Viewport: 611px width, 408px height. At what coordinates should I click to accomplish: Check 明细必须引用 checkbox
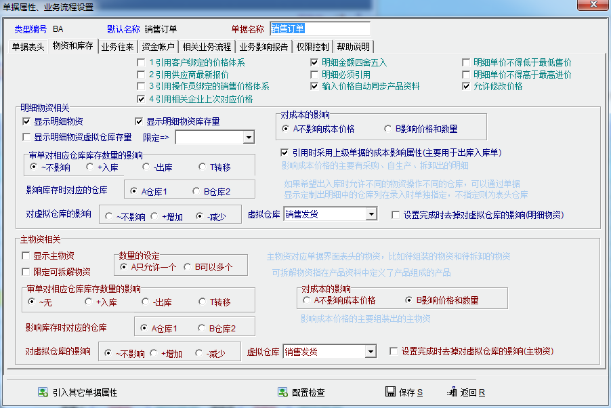click(x=314, y=75)
